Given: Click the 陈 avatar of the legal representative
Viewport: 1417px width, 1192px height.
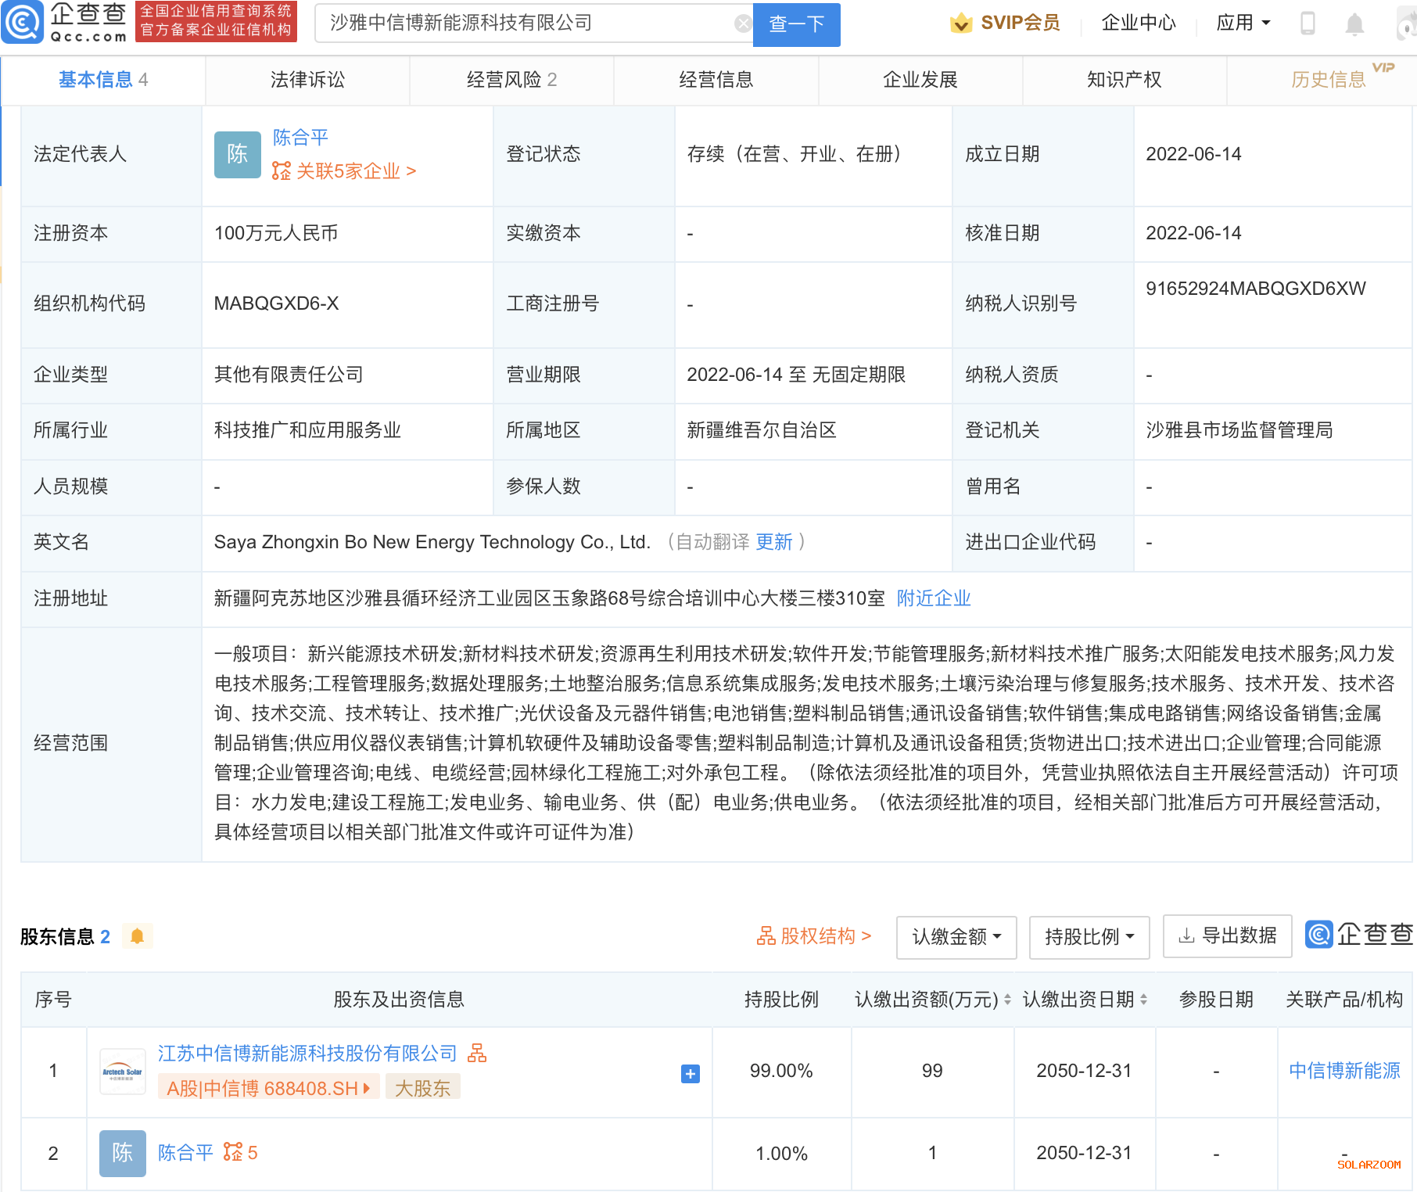Looking at the screenshot, I should pyautogui.click(x=237, y=154).
